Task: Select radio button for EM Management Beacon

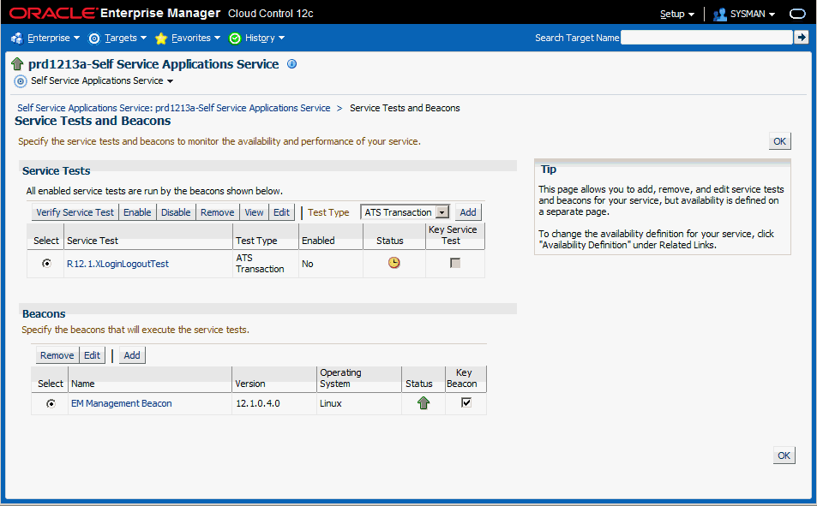Action: pyautogui.click(x=51, y=403)
